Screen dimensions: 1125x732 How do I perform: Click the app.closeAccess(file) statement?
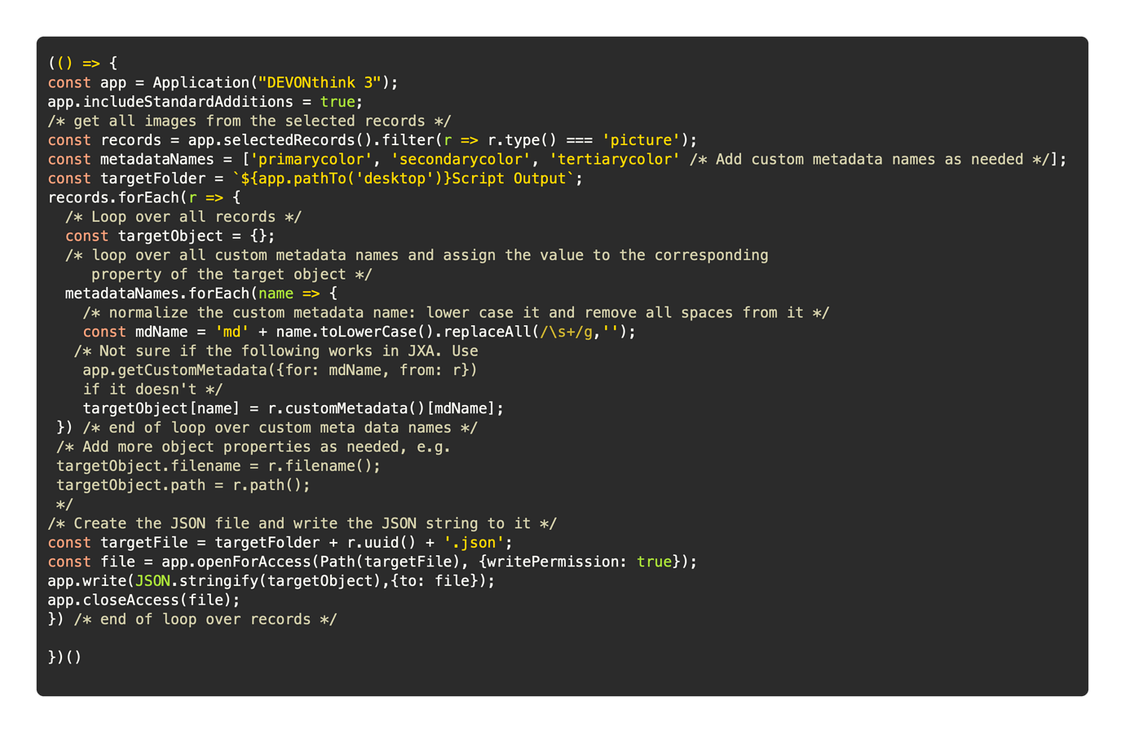pyautogui.click(x=143, y=600)
